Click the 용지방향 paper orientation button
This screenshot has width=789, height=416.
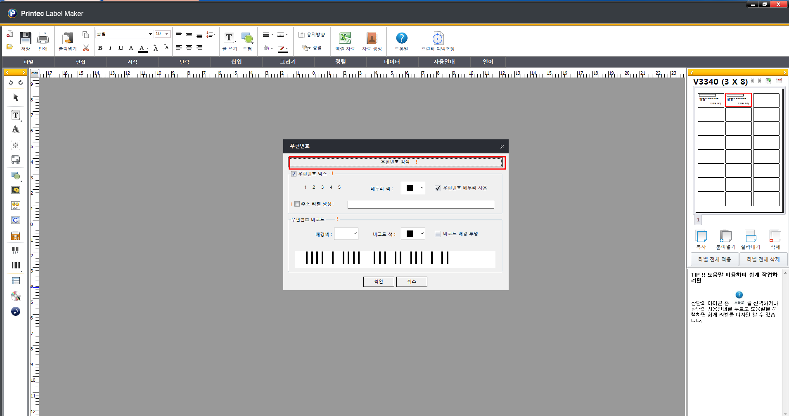pos(312,35)
